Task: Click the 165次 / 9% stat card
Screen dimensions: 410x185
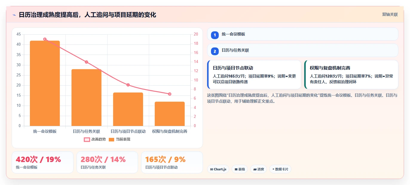Action: [x=172, y=162]
